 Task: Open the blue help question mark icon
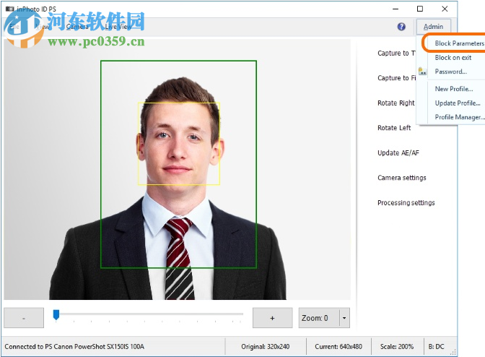point(401,27)
